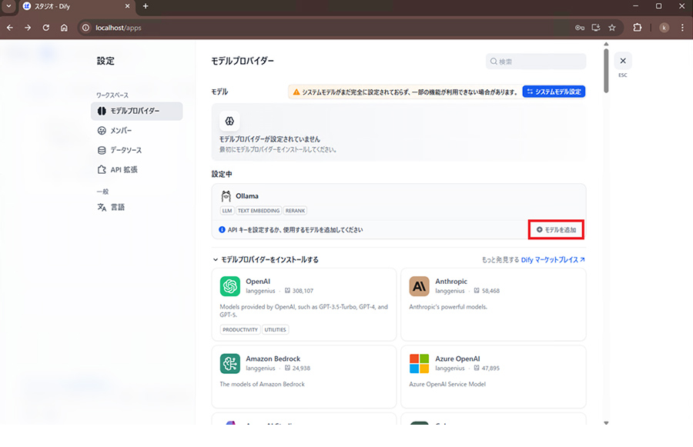Click the OpenAI provider logo icon
The width and height of the screenshot is (693, 447).
(229, 286)
